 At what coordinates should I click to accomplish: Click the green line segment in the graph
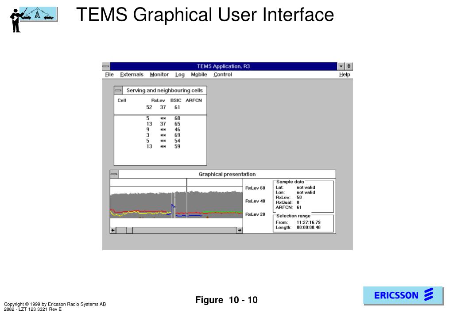pos(222,212)
